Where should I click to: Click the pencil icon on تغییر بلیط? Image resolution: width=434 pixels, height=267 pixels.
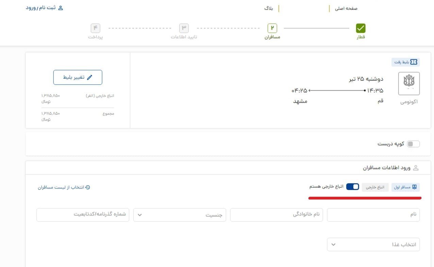[x=90, y=77]
